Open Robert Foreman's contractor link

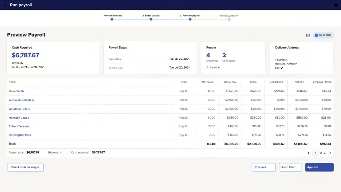point(19,126)
